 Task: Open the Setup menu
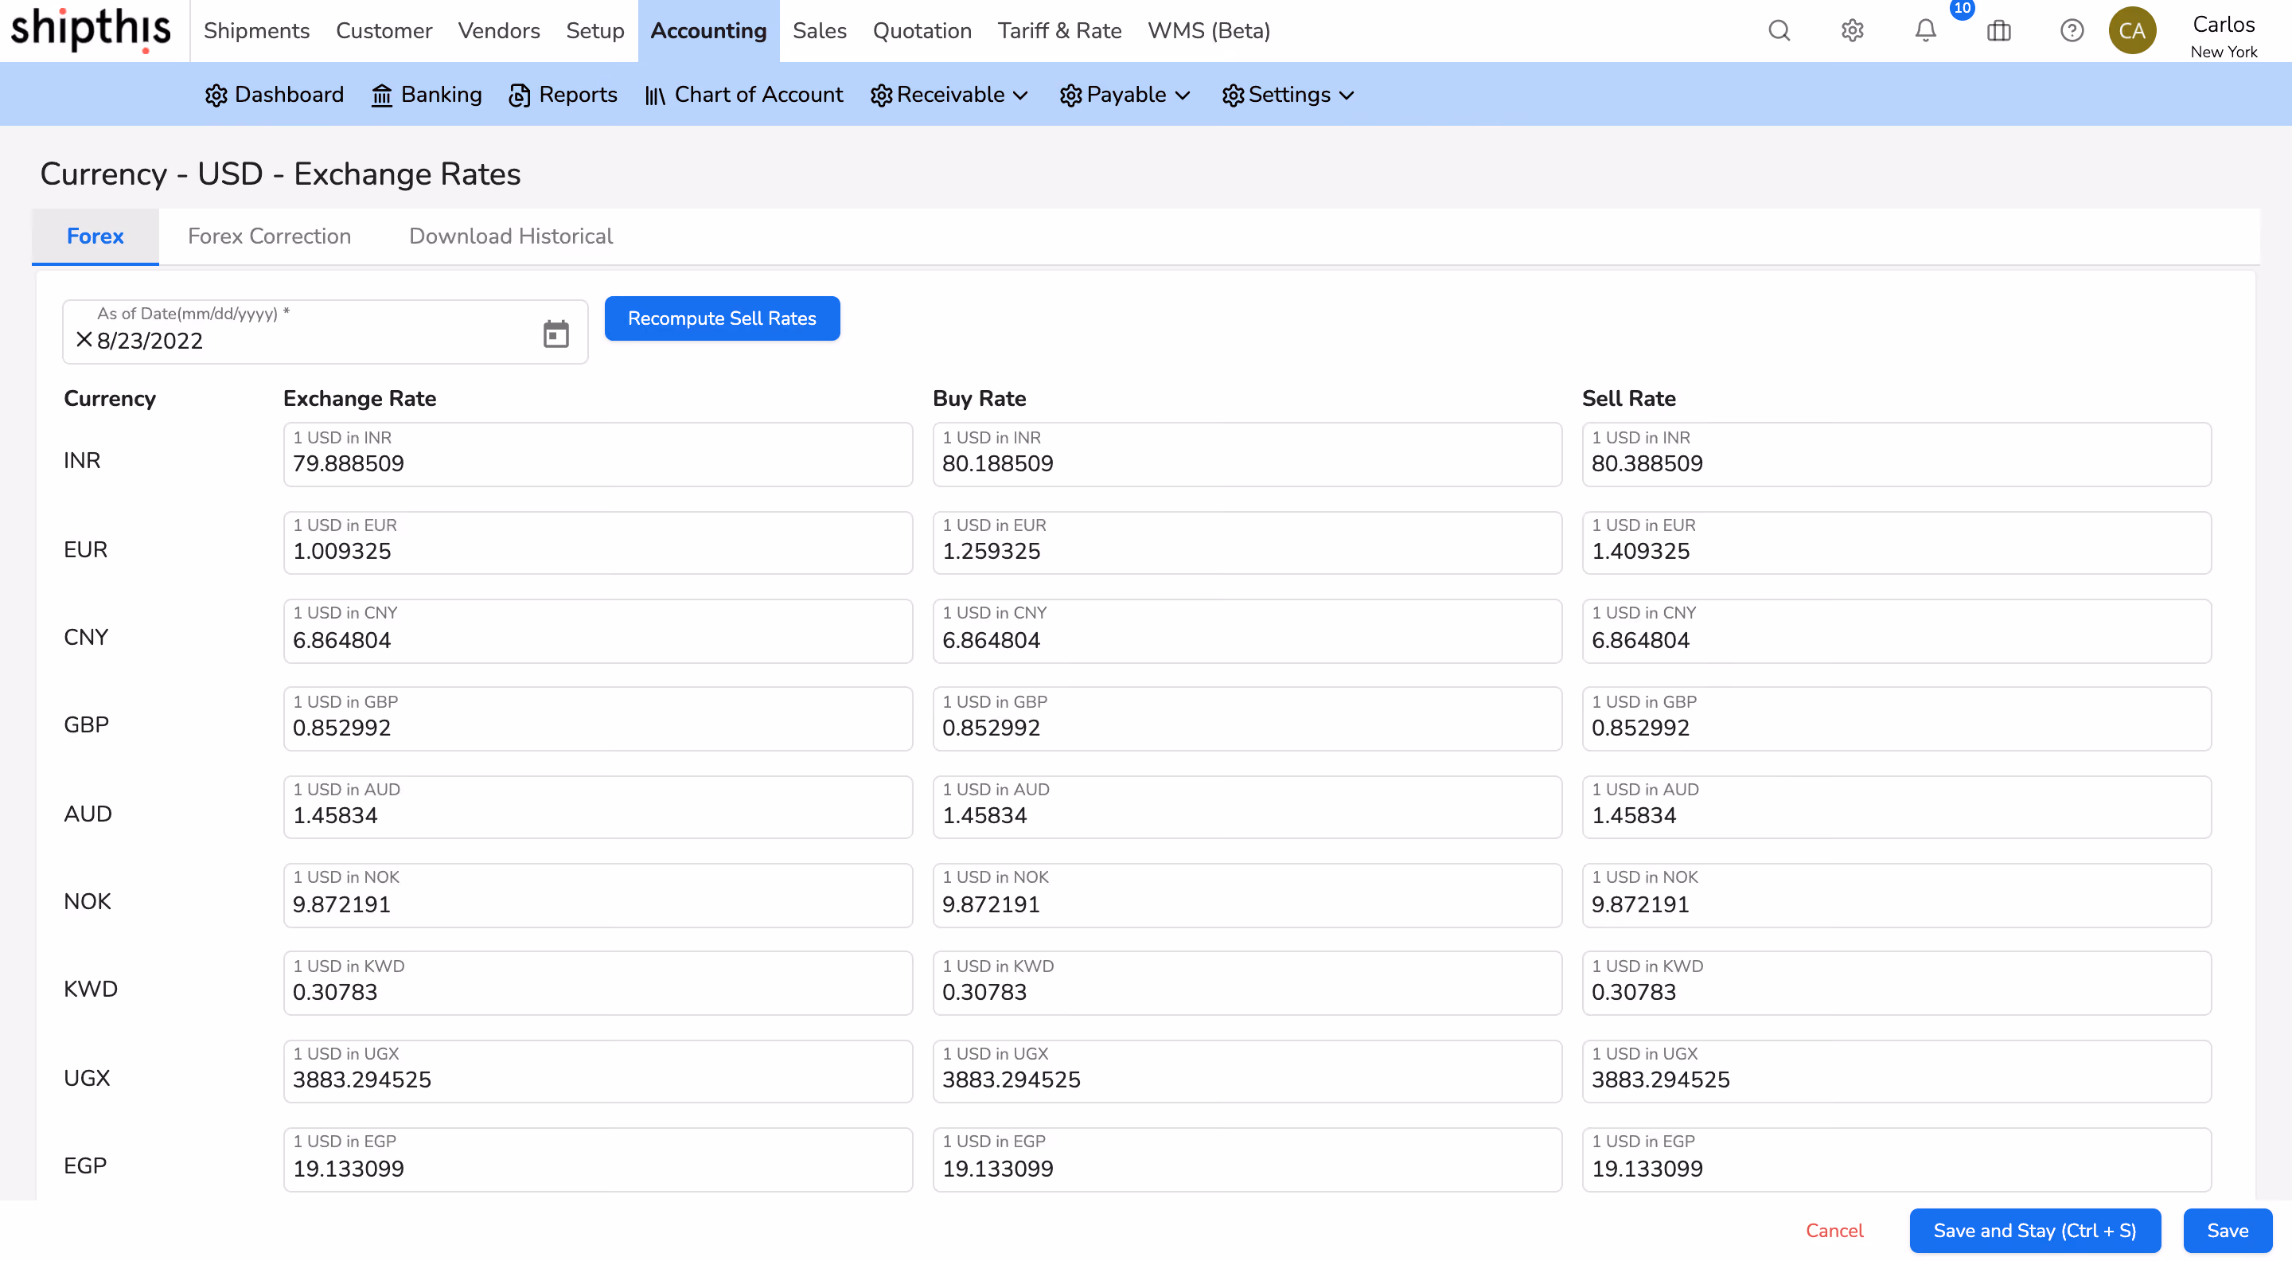tap(595, 30)
